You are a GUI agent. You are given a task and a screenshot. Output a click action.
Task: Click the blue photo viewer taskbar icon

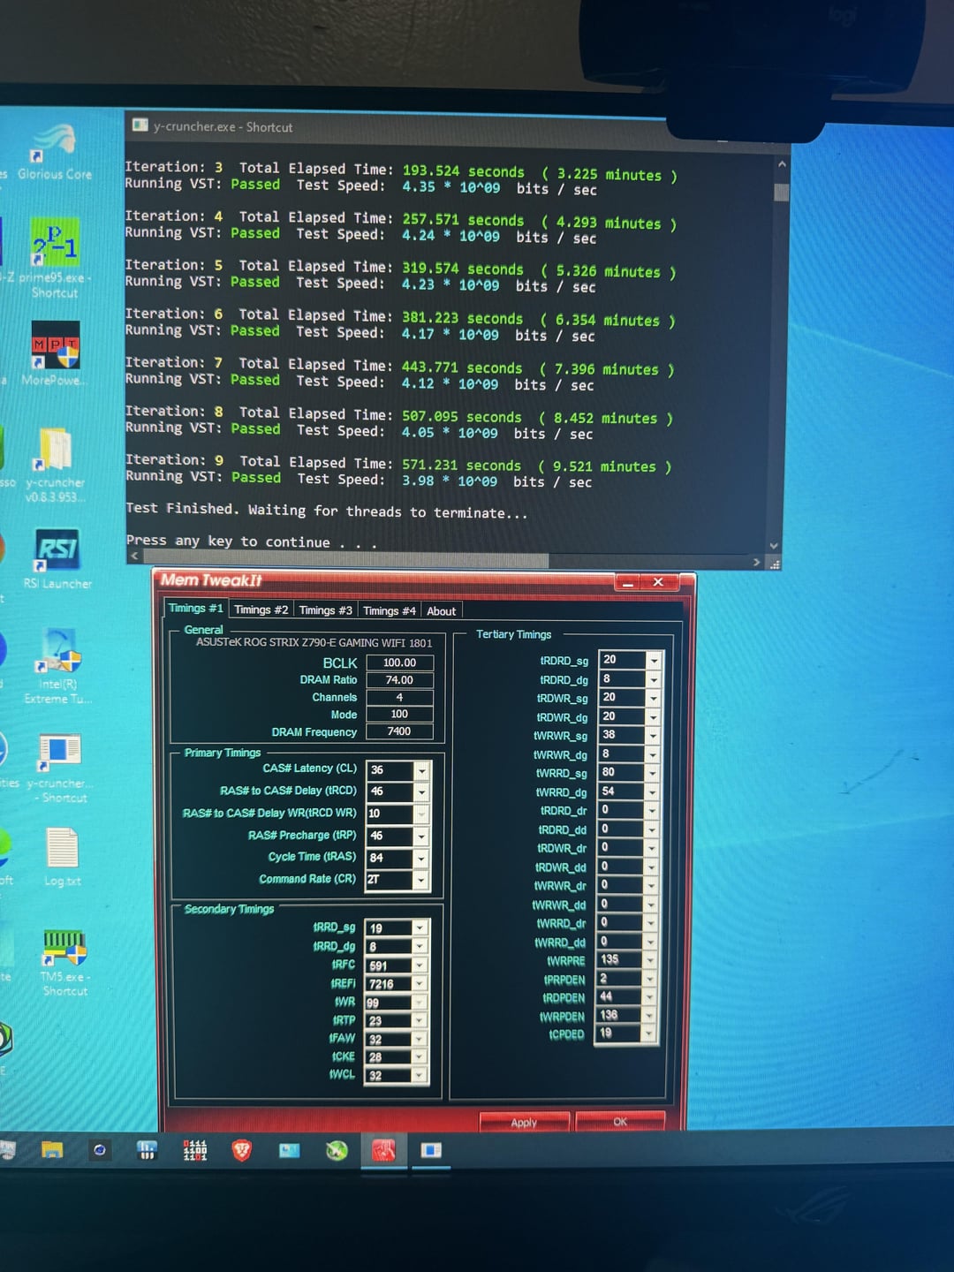[x=290, y=1150]
